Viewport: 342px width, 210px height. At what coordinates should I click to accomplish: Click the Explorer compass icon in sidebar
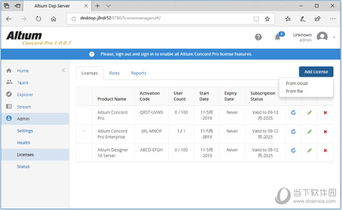9,94
